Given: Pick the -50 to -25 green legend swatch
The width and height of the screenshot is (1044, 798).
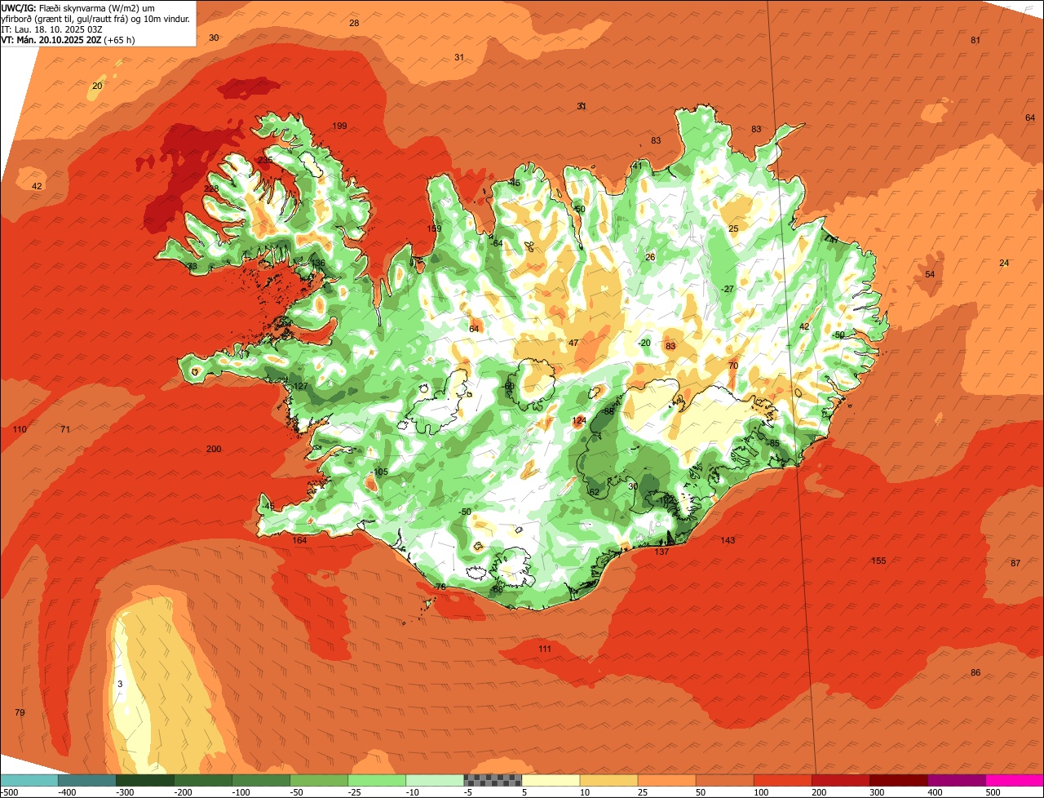Looking at the screenshot, I should pyautogui.click(x=318, y=780).
